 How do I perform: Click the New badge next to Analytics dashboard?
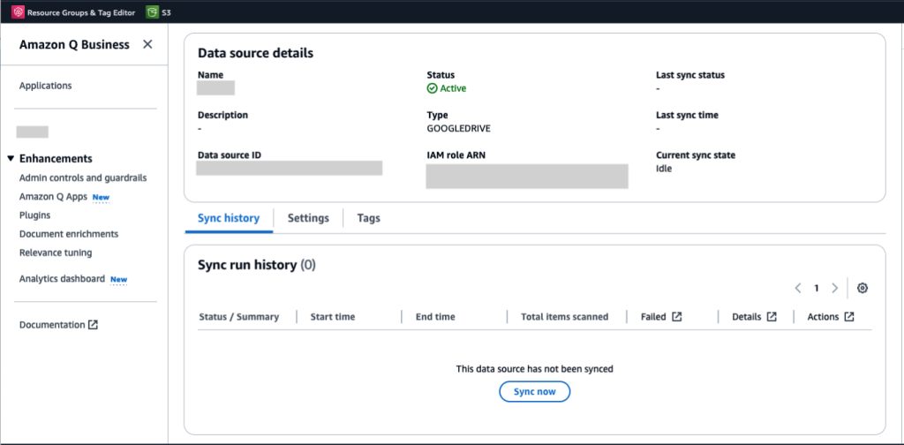tap(119, 280)
